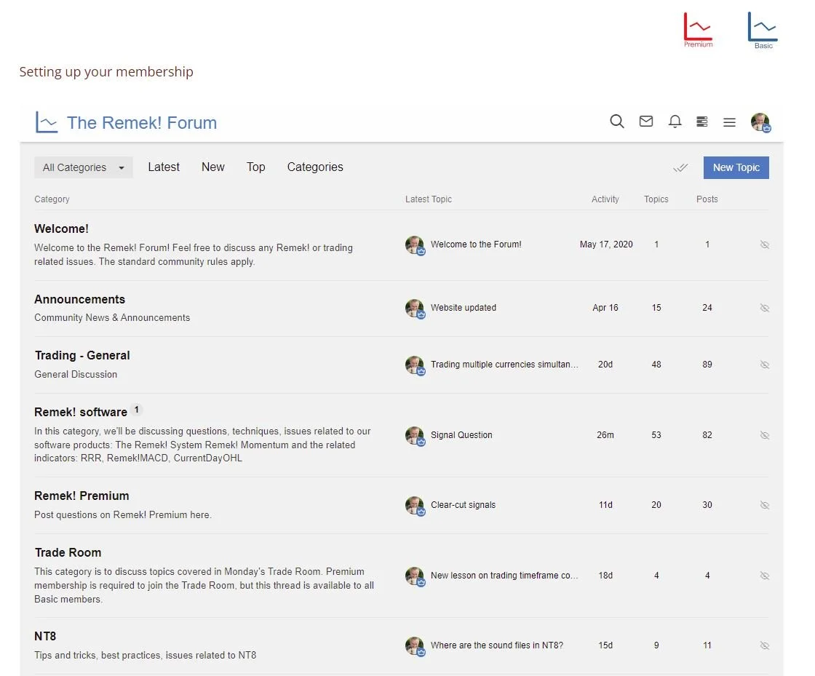Open the notifications bell
The width and height of the screenshot is (815, 676).
(675, 122)
